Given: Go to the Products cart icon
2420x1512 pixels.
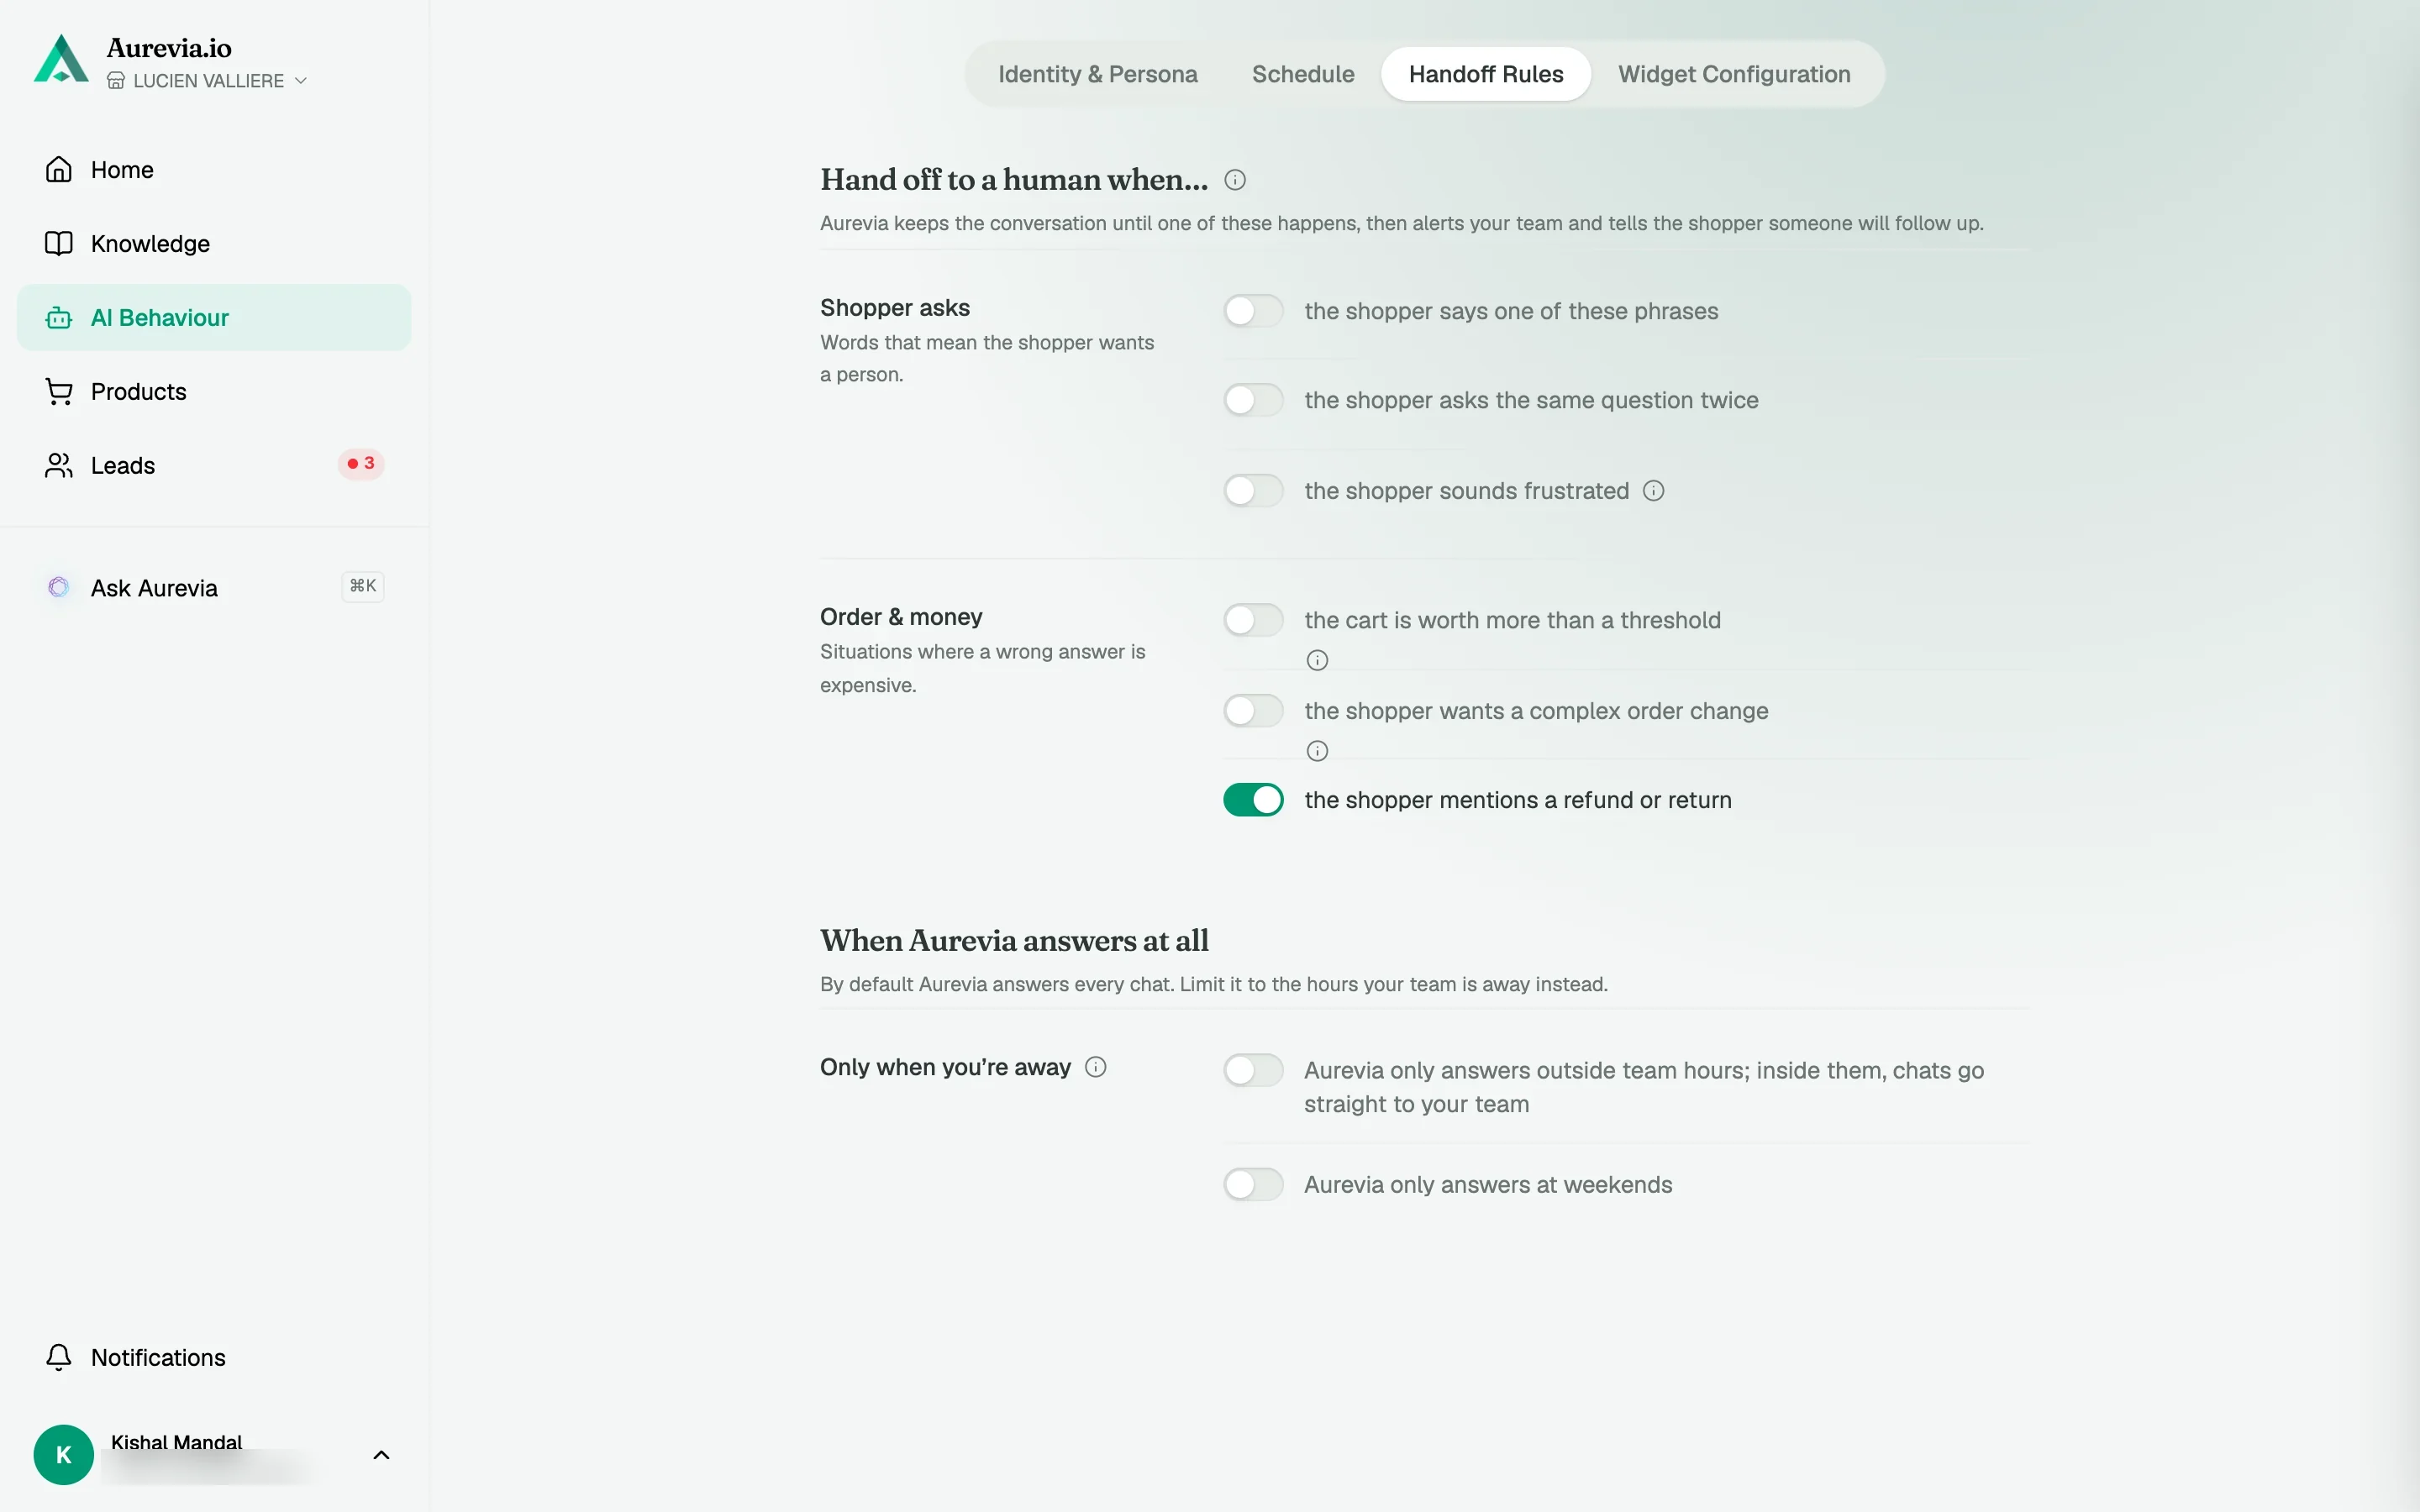Looking at the screenshot, I should 59,392.
